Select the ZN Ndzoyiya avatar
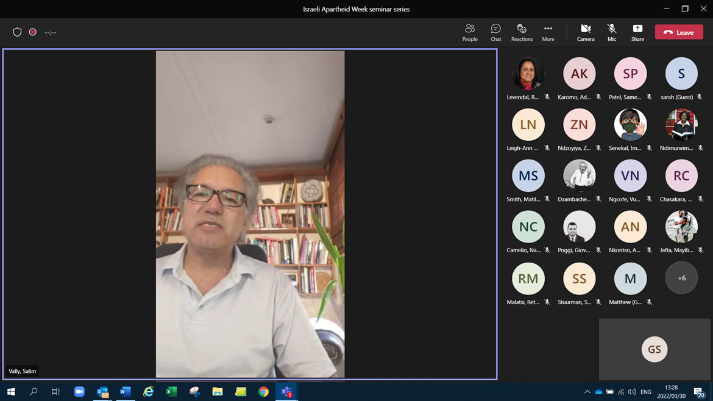713x401 pixels. click(x=579, y=124)
